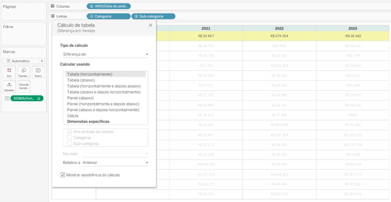Open the Tamanho (size) marks card
The image size is (391, 202).
click(x=24, y=72)
